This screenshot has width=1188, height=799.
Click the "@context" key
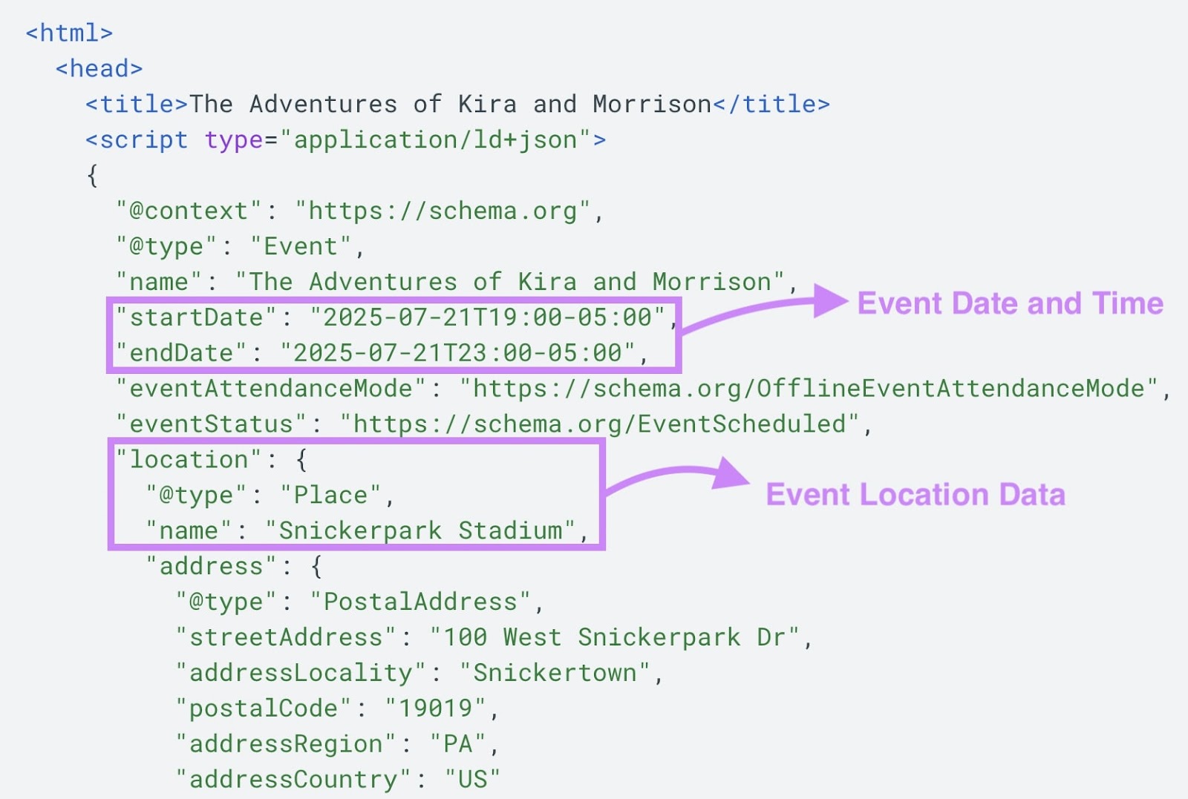189,211
